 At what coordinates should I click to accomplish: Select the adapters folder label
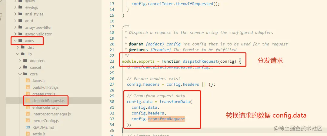pyautogui.click(x=38, y=61)
